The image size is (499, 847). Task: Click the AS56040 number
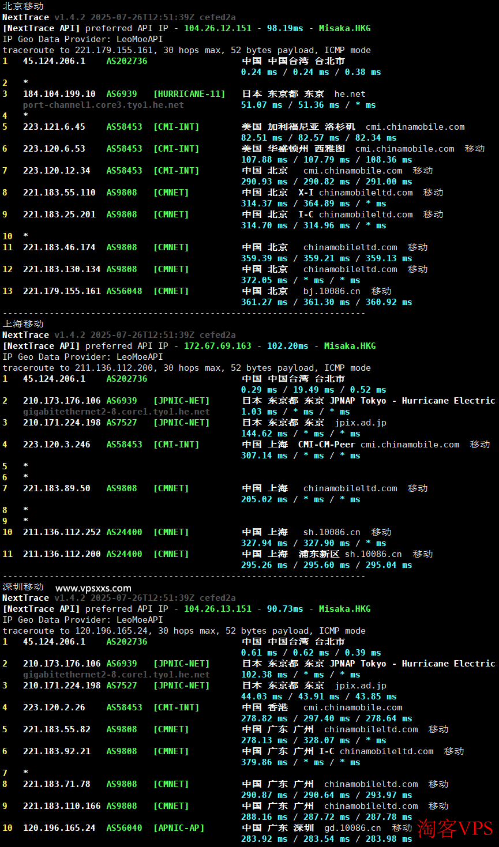pos(124,828)
